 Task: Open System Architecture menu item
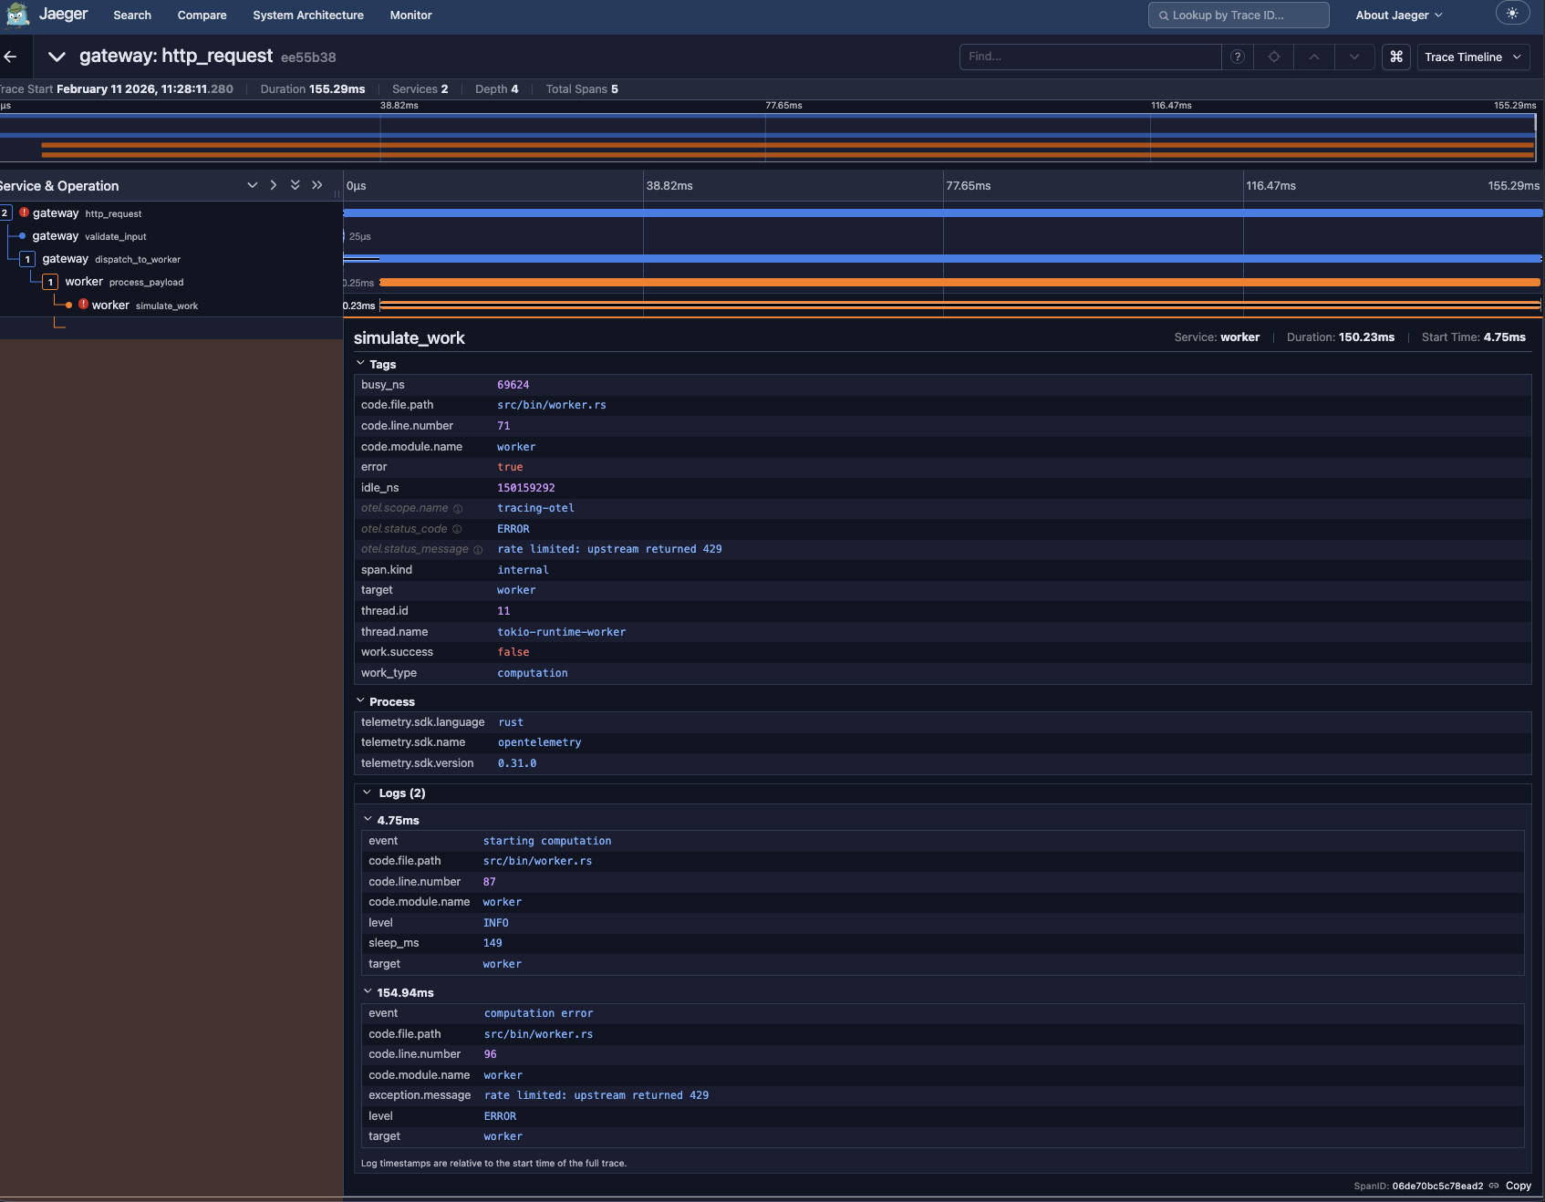coord(307,16)
